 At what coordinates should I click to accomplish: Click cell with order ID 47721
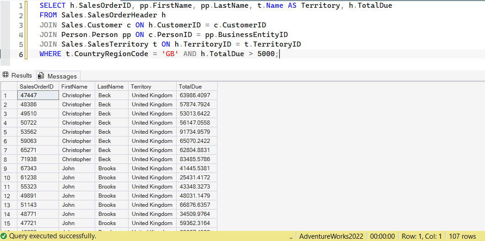[38, 223]
